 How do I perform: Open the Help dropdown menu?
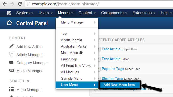point(166,13)
